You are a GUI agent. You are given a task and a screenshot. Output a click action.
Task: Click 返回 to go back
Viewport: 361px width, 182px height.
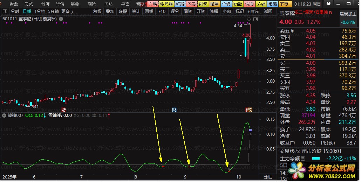[x=268, y=11]
